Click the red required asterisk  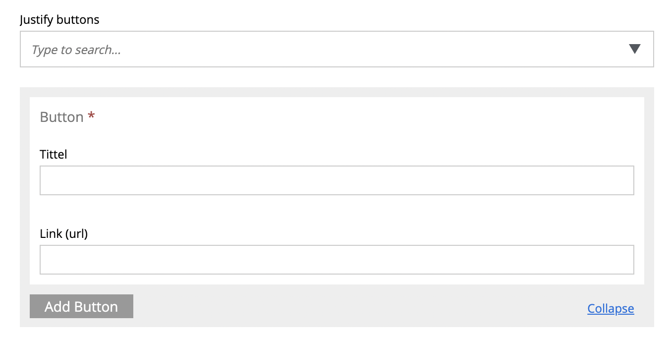(91, 117)
